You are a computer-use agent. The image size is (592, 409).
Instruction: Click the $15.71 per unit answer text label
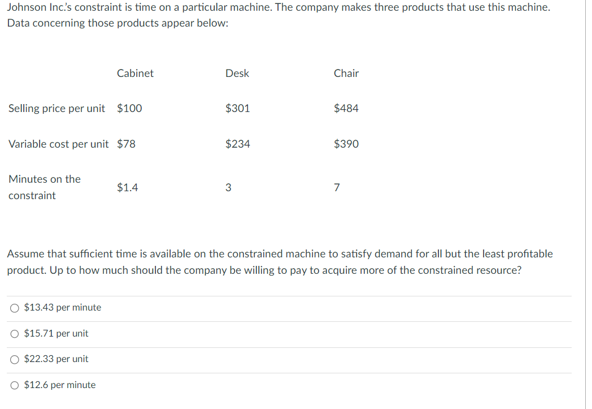tap(56, 333)
